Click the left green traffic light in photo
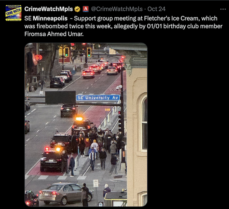 coord(67,52)
